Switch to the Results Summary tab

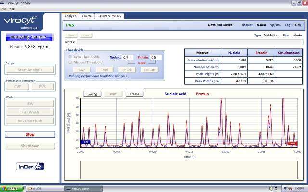109,16
